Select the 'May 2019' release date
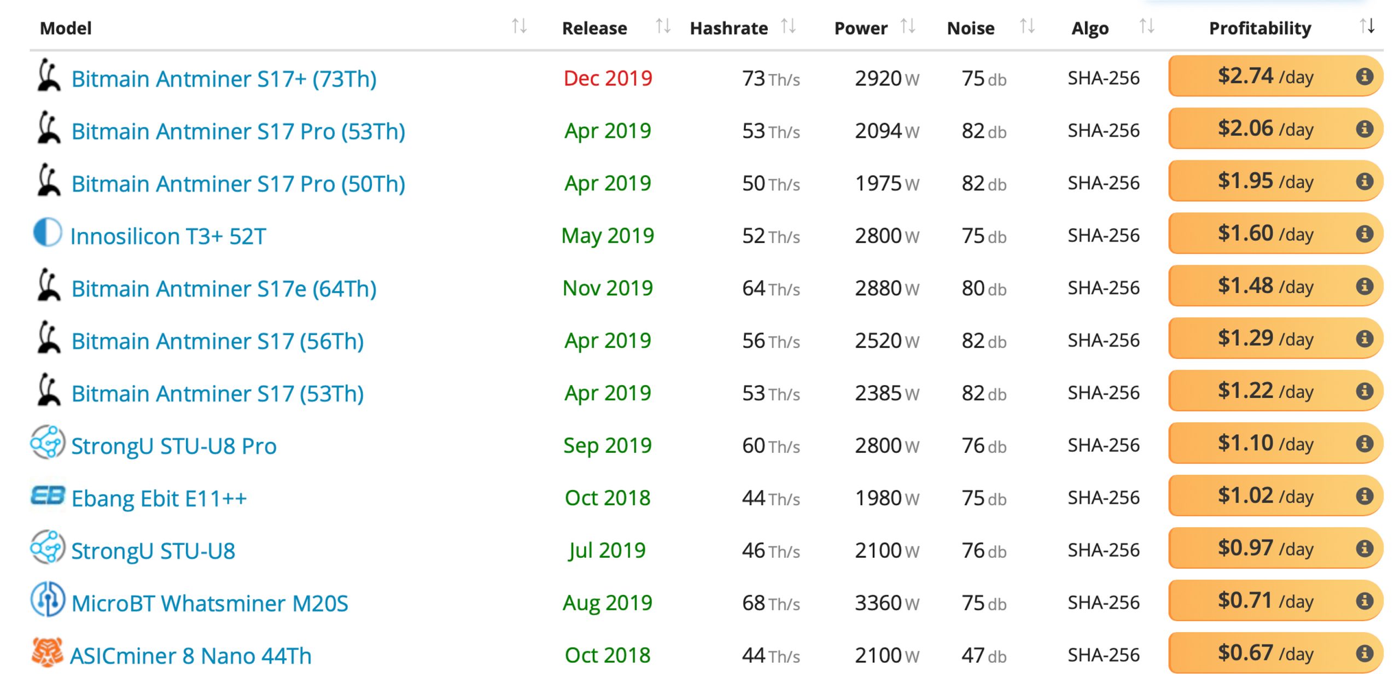Viewport: 1400px width, 700px height. click(608, 236)
